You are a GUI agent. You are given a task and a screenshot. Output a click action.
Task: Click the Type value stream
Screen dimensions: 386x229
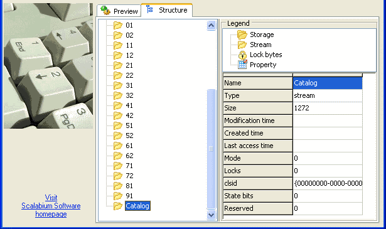(x=328, y=95)
